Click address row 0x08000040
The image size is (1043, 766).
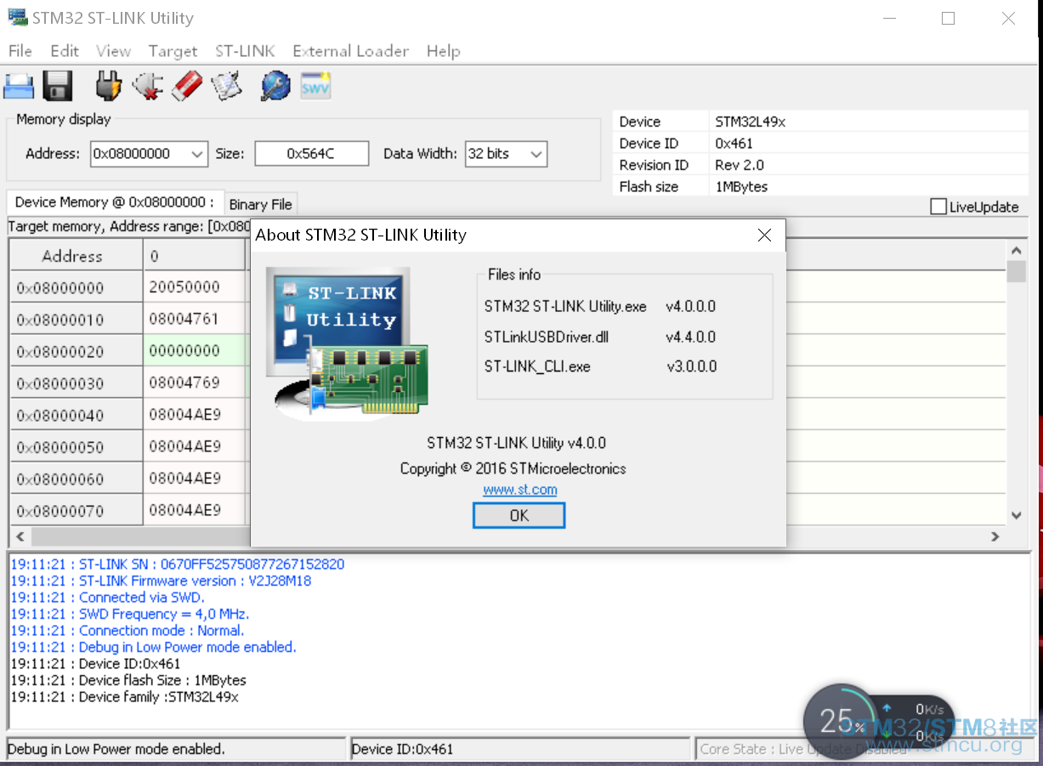77,415
